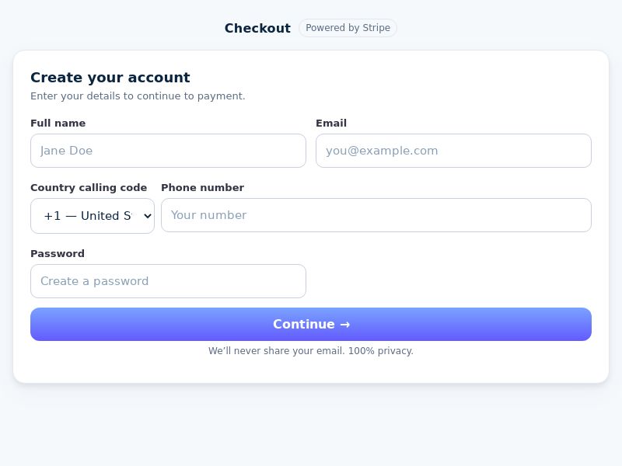Image resolution: width=622 pixels, height=466 pixels.
Task: Click blank page area below the form card
Action: pos(311,426)
